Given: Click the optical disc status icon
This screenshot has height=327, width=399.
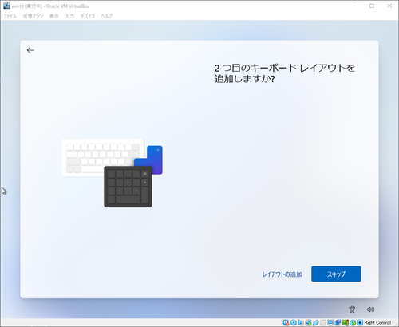Looking at the screenshot, I should point(294,323).
